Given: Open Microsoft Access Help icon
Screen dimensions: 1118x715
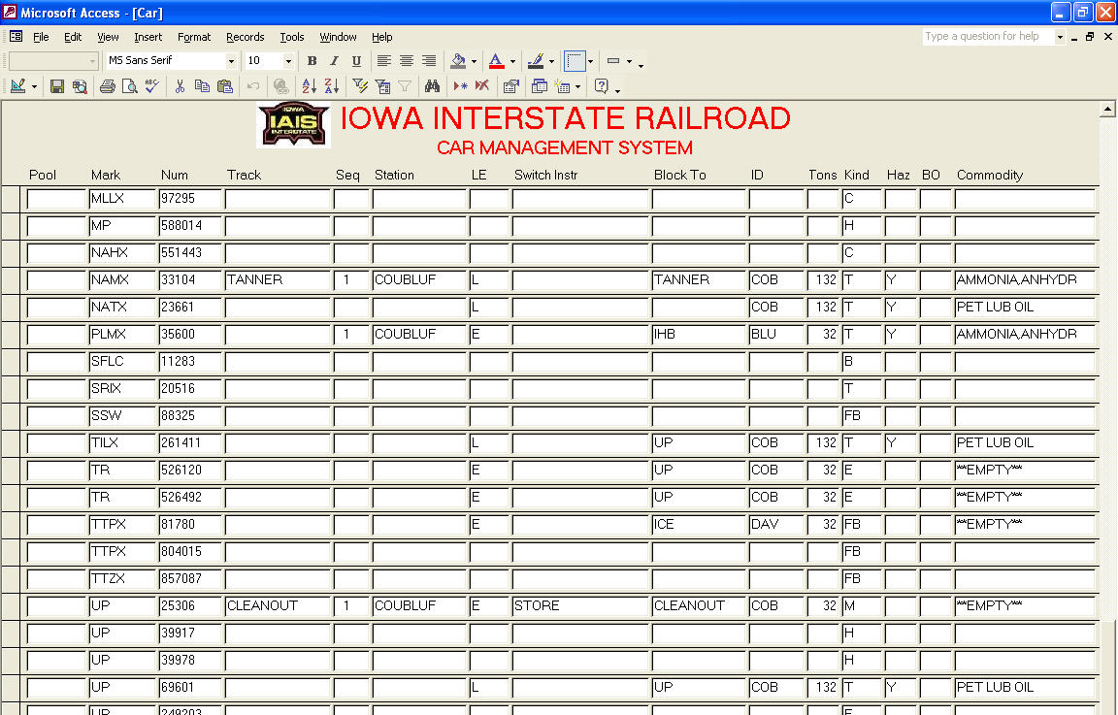Looking at the screenshot, I should tap(601, 86).
